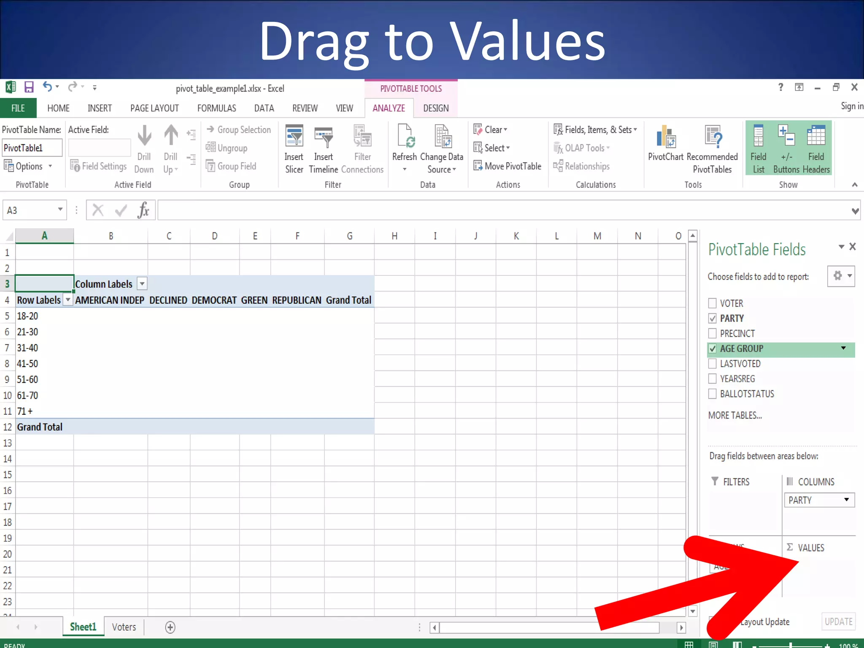Click the Drill Down arrow
The image size is (864, 648).
point(144,149)
